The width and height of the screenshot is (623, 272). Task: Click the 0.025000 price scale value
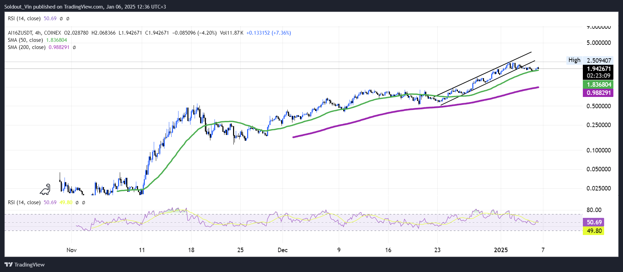[599, 188]
